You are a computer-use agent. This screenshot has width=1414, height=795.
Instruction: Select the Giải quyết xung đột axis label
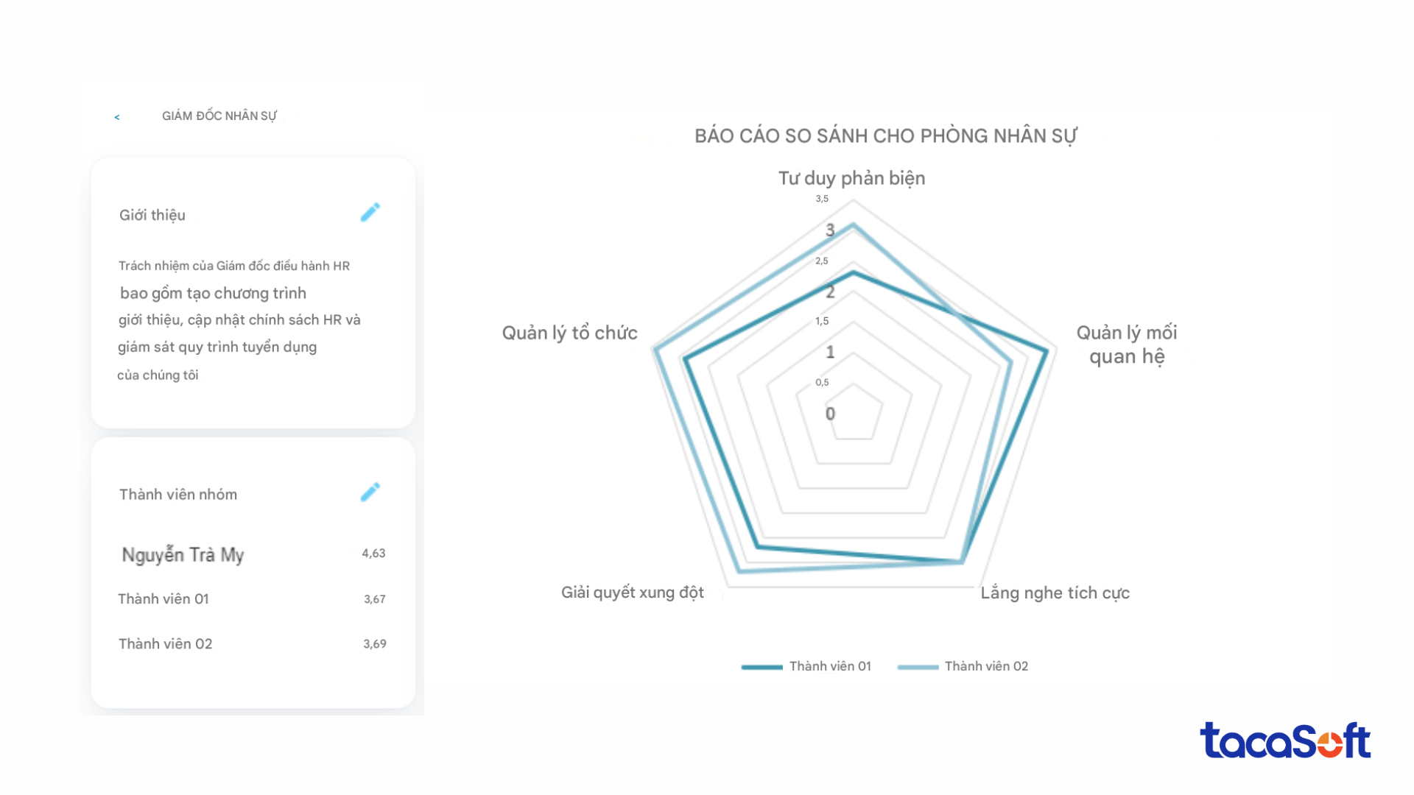pos(632,593)
